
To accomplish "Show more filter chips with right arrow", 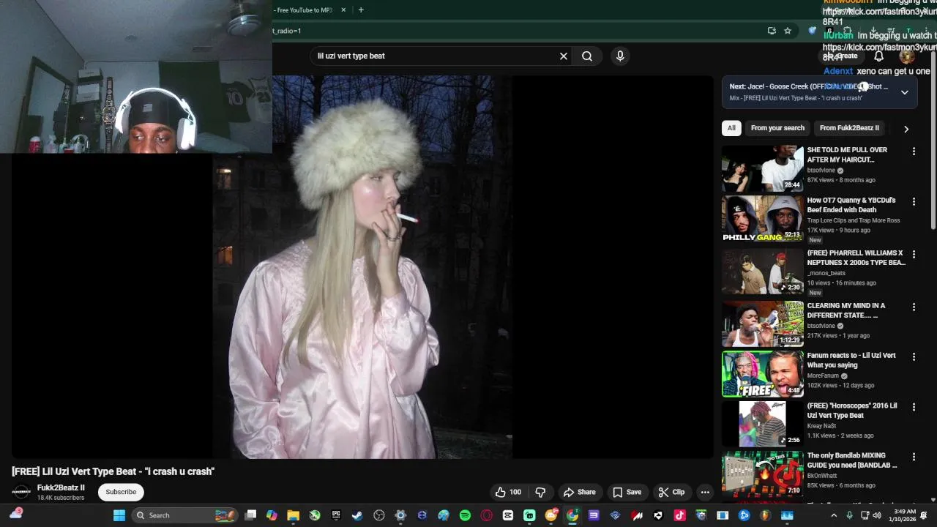I will pos(906,129).
